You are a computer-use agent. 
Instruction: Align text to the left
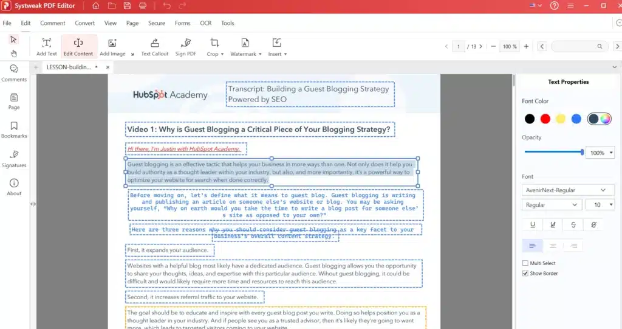pyautogui.click(x=532, y=246)
